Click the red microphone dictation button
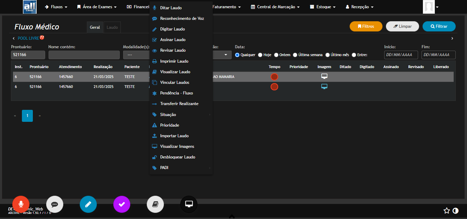 pyautogui.click(x=21, y=204)
